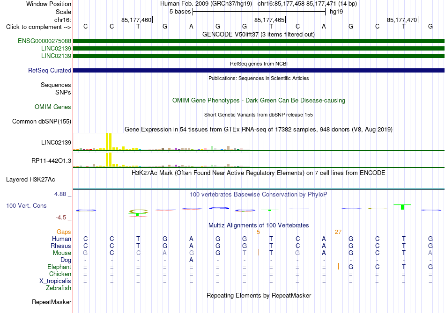
Task: Click 'Multiz Alignments of 100 Vertebrates' title
Action: (259, 226)
